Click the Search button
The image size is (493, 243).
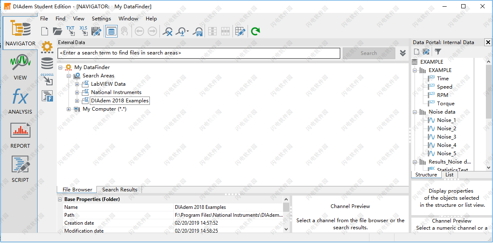click(369, 53)
